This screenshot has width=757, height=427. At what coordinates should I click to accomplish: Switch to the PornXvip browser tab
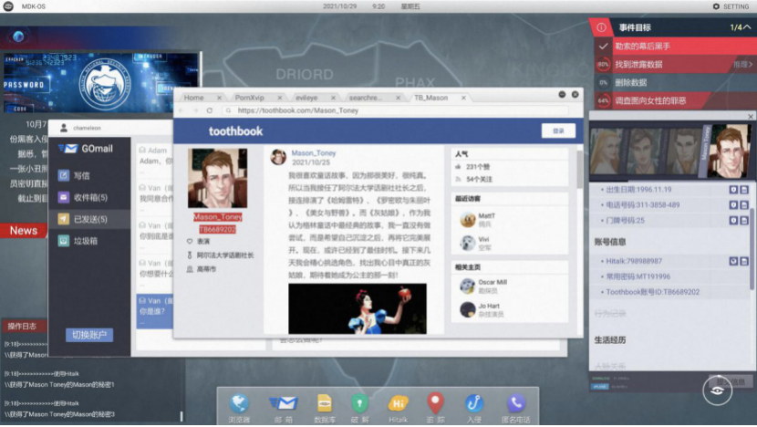[x=250, y=98]
